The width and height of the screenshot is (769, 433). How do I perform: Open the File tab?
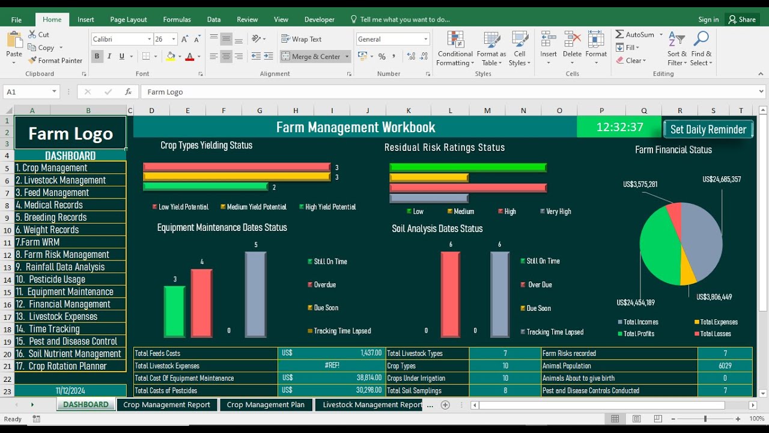[16, 20]
